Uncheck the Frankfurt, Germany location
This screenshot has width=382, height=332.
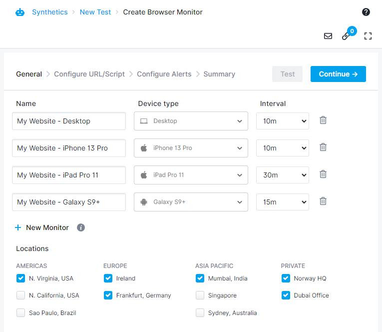[x=108, y=295]
